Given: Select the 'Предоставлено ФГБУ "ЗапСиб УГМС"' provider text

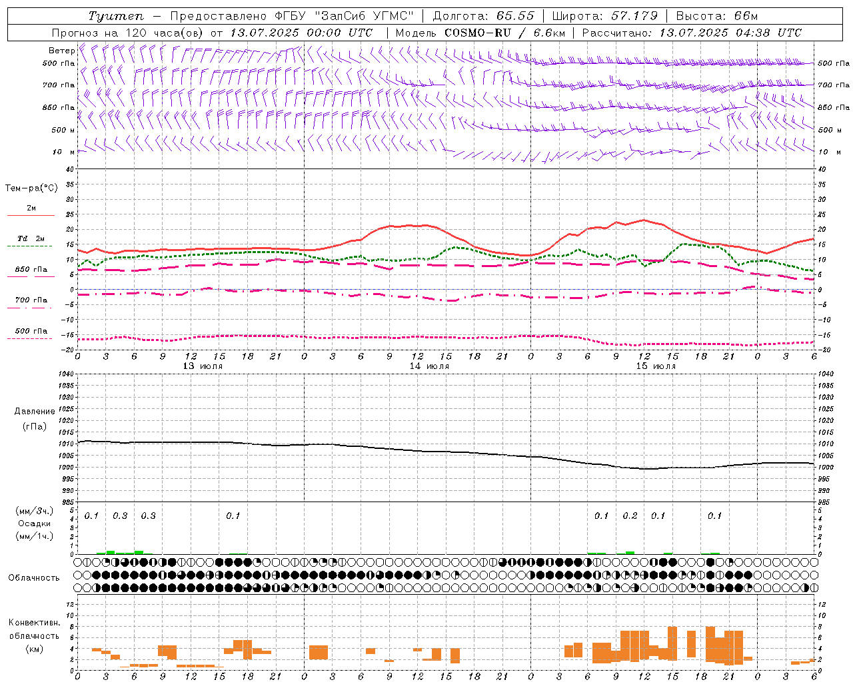Looking at the screenshot, I should point(292,16).
